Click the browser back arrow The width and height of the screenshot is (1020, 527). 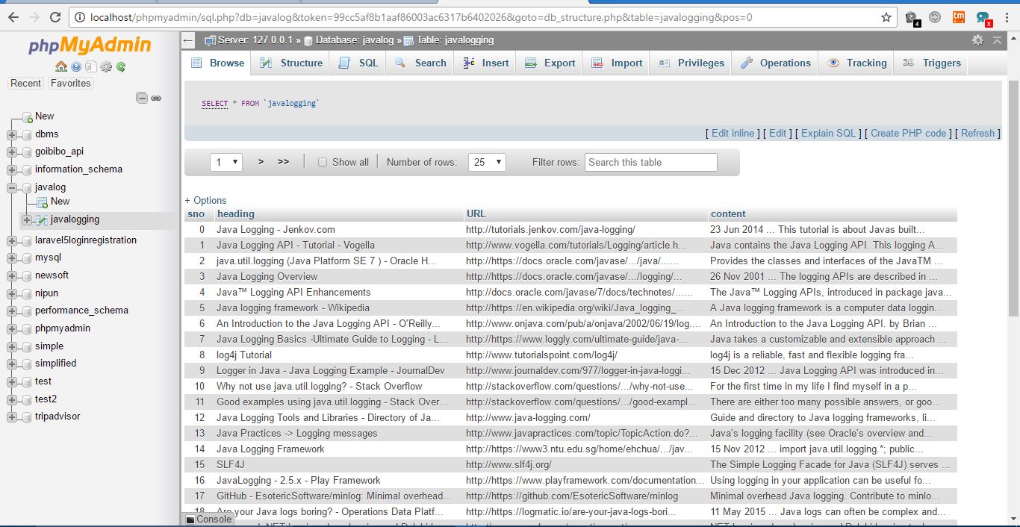13,17
